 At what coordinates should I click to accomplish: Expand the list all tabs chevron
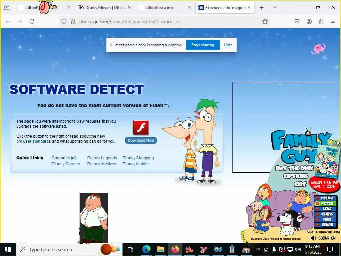(x=275, y=7)
